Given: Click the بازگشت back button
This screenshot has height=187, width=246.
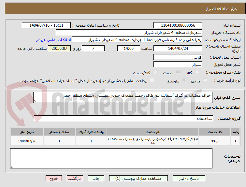Looking at the screenshot, I should tap(75, 179).
